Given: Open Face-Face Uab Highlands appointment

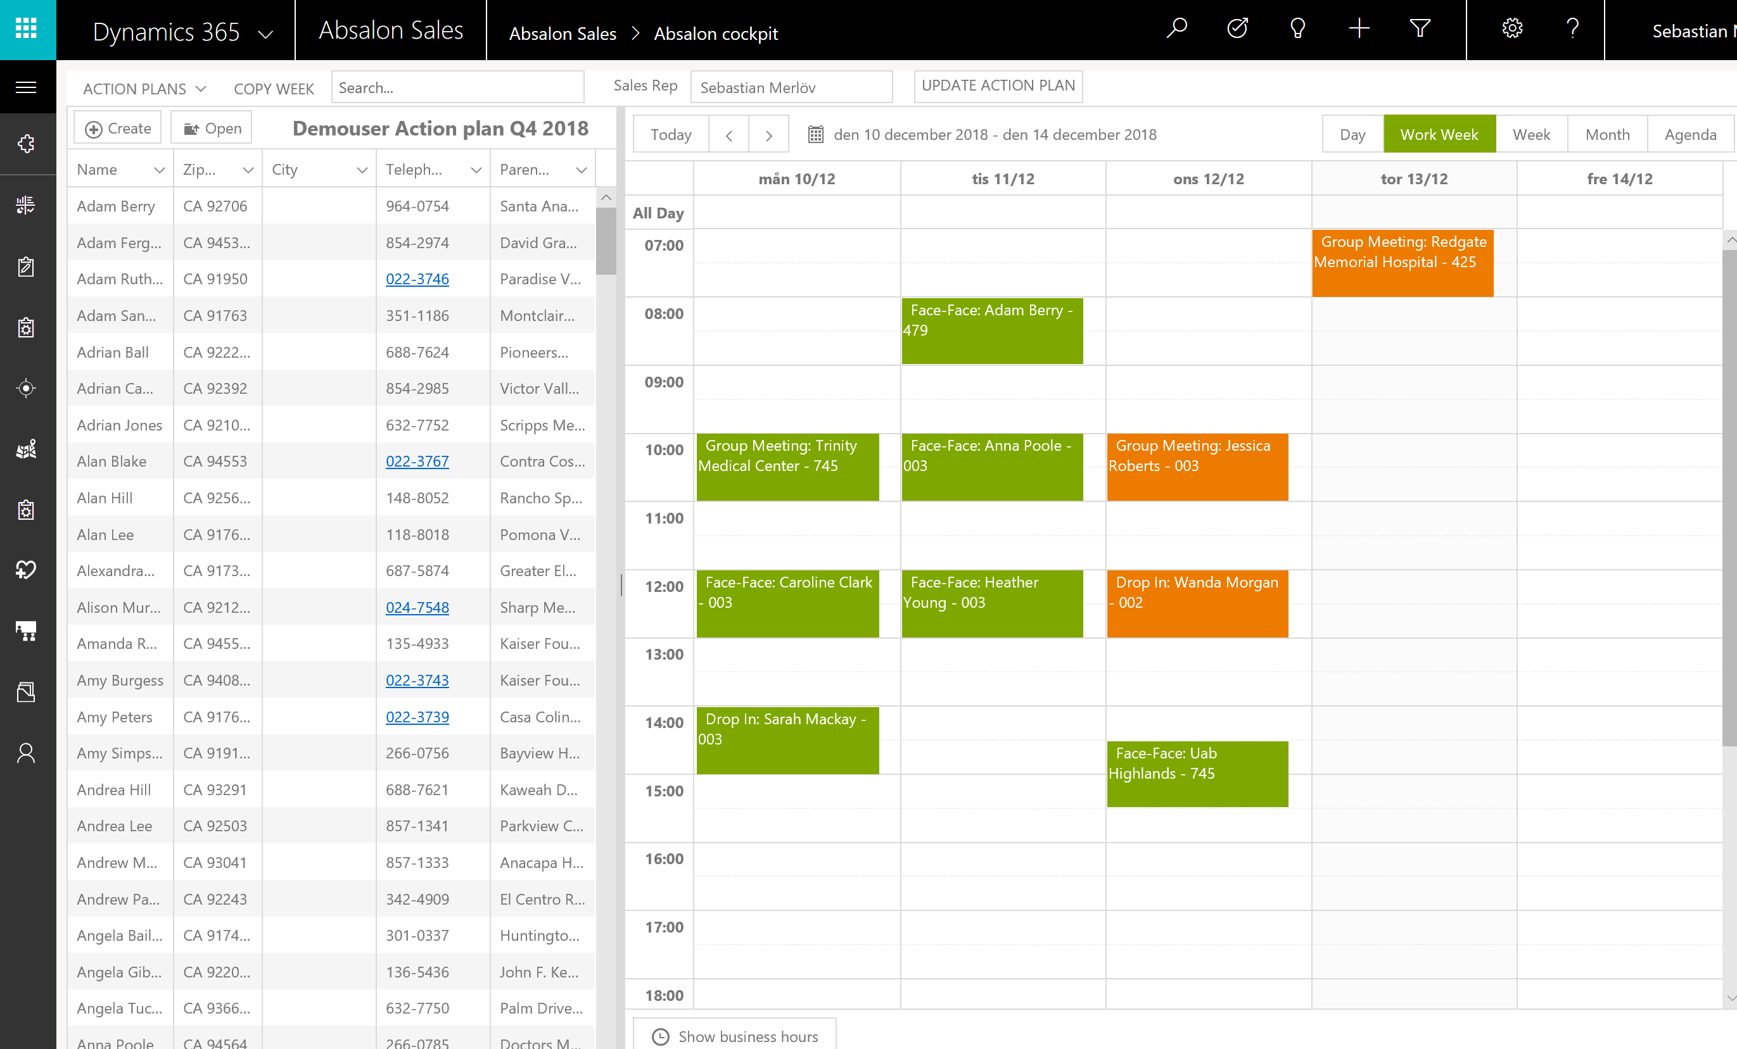Looking at the screenshot, I should pos(1198,774).
